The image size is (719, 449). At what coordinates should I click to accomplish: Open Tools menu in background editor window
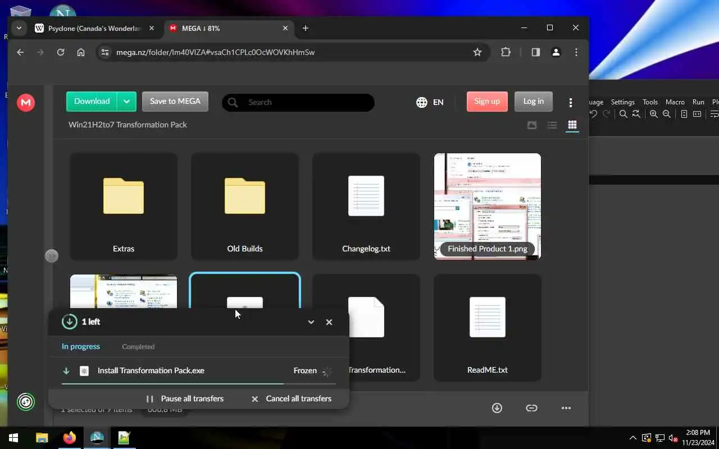[650, 102]
